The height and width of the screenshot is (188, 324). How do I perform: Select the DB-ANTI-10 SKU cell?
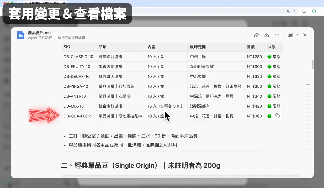[x=78, y=96]
